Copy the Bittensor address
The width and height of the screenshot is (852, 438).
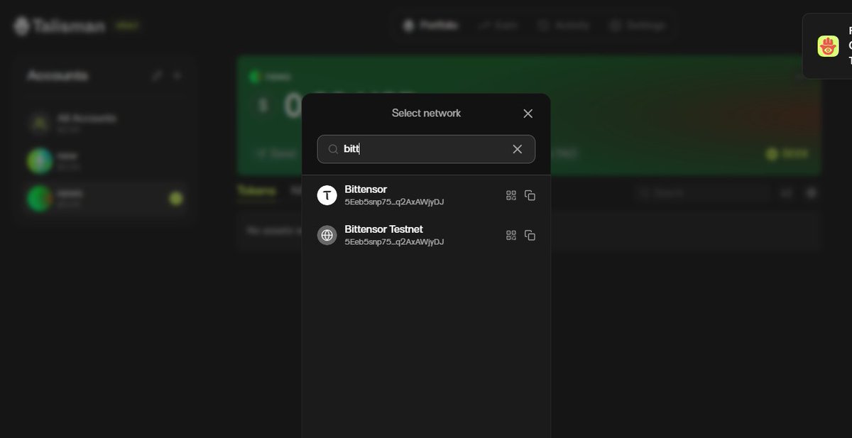530,195
